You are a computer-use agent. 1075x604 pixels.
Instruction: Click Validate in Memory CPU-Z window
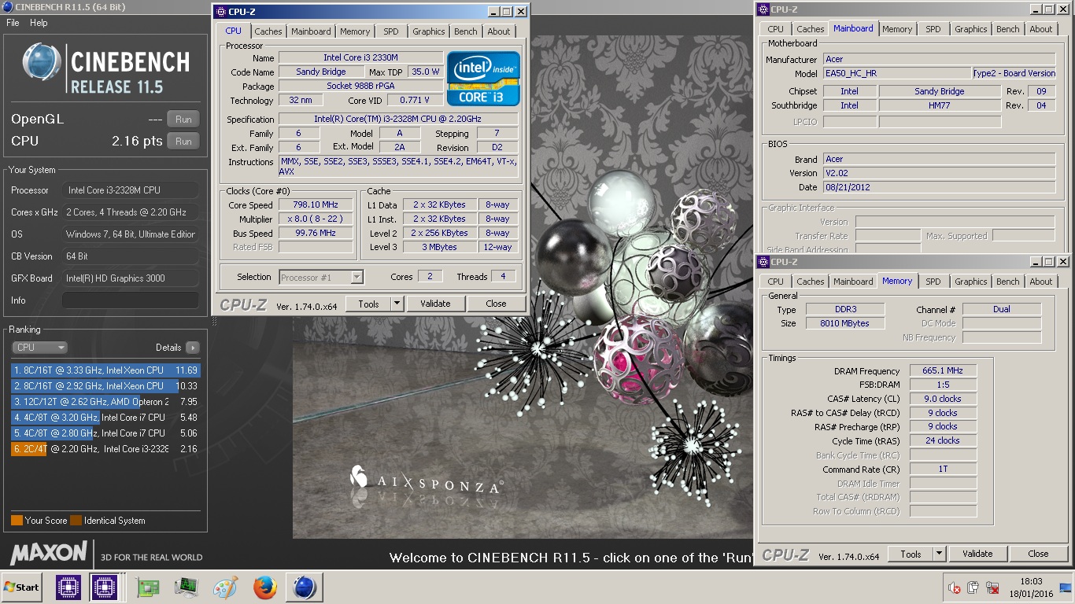point(977,554)
